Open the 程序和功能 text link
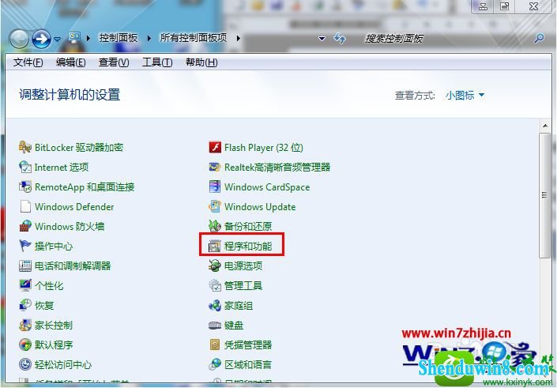This screenshot has width=557, height=388. tap(248, 246)
